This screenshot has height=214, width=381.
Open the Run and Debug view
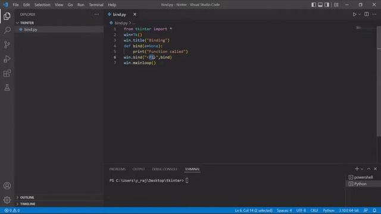pos(7,59)
